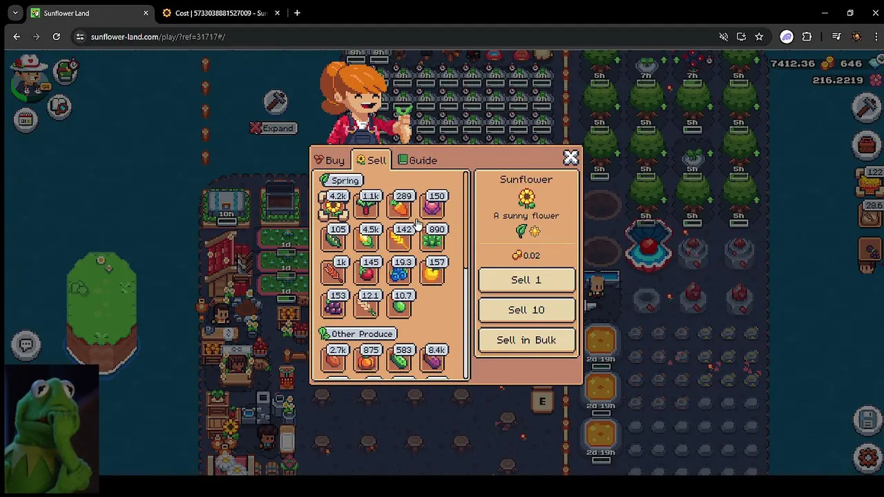Sell 1 sunflower
The width and height of the screenshot is (884, 497).
coord(526,280)
